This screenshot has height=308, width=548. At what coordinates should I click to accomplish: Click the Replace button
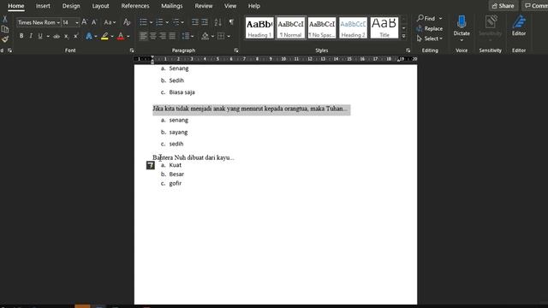tap(430, 28)
